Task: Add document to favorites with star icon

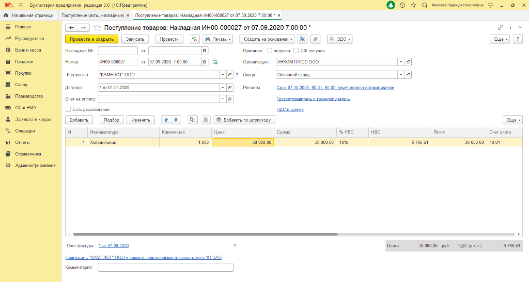Action: point(97,27)
